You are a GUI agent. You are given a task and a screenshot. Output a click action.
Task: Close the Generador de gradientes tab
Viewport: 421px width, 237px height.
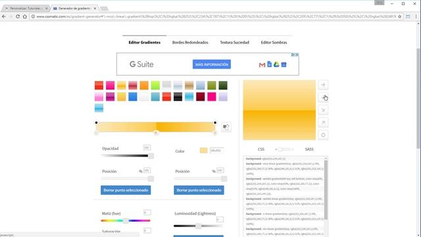pyautogui.click(x=95, y=9)
